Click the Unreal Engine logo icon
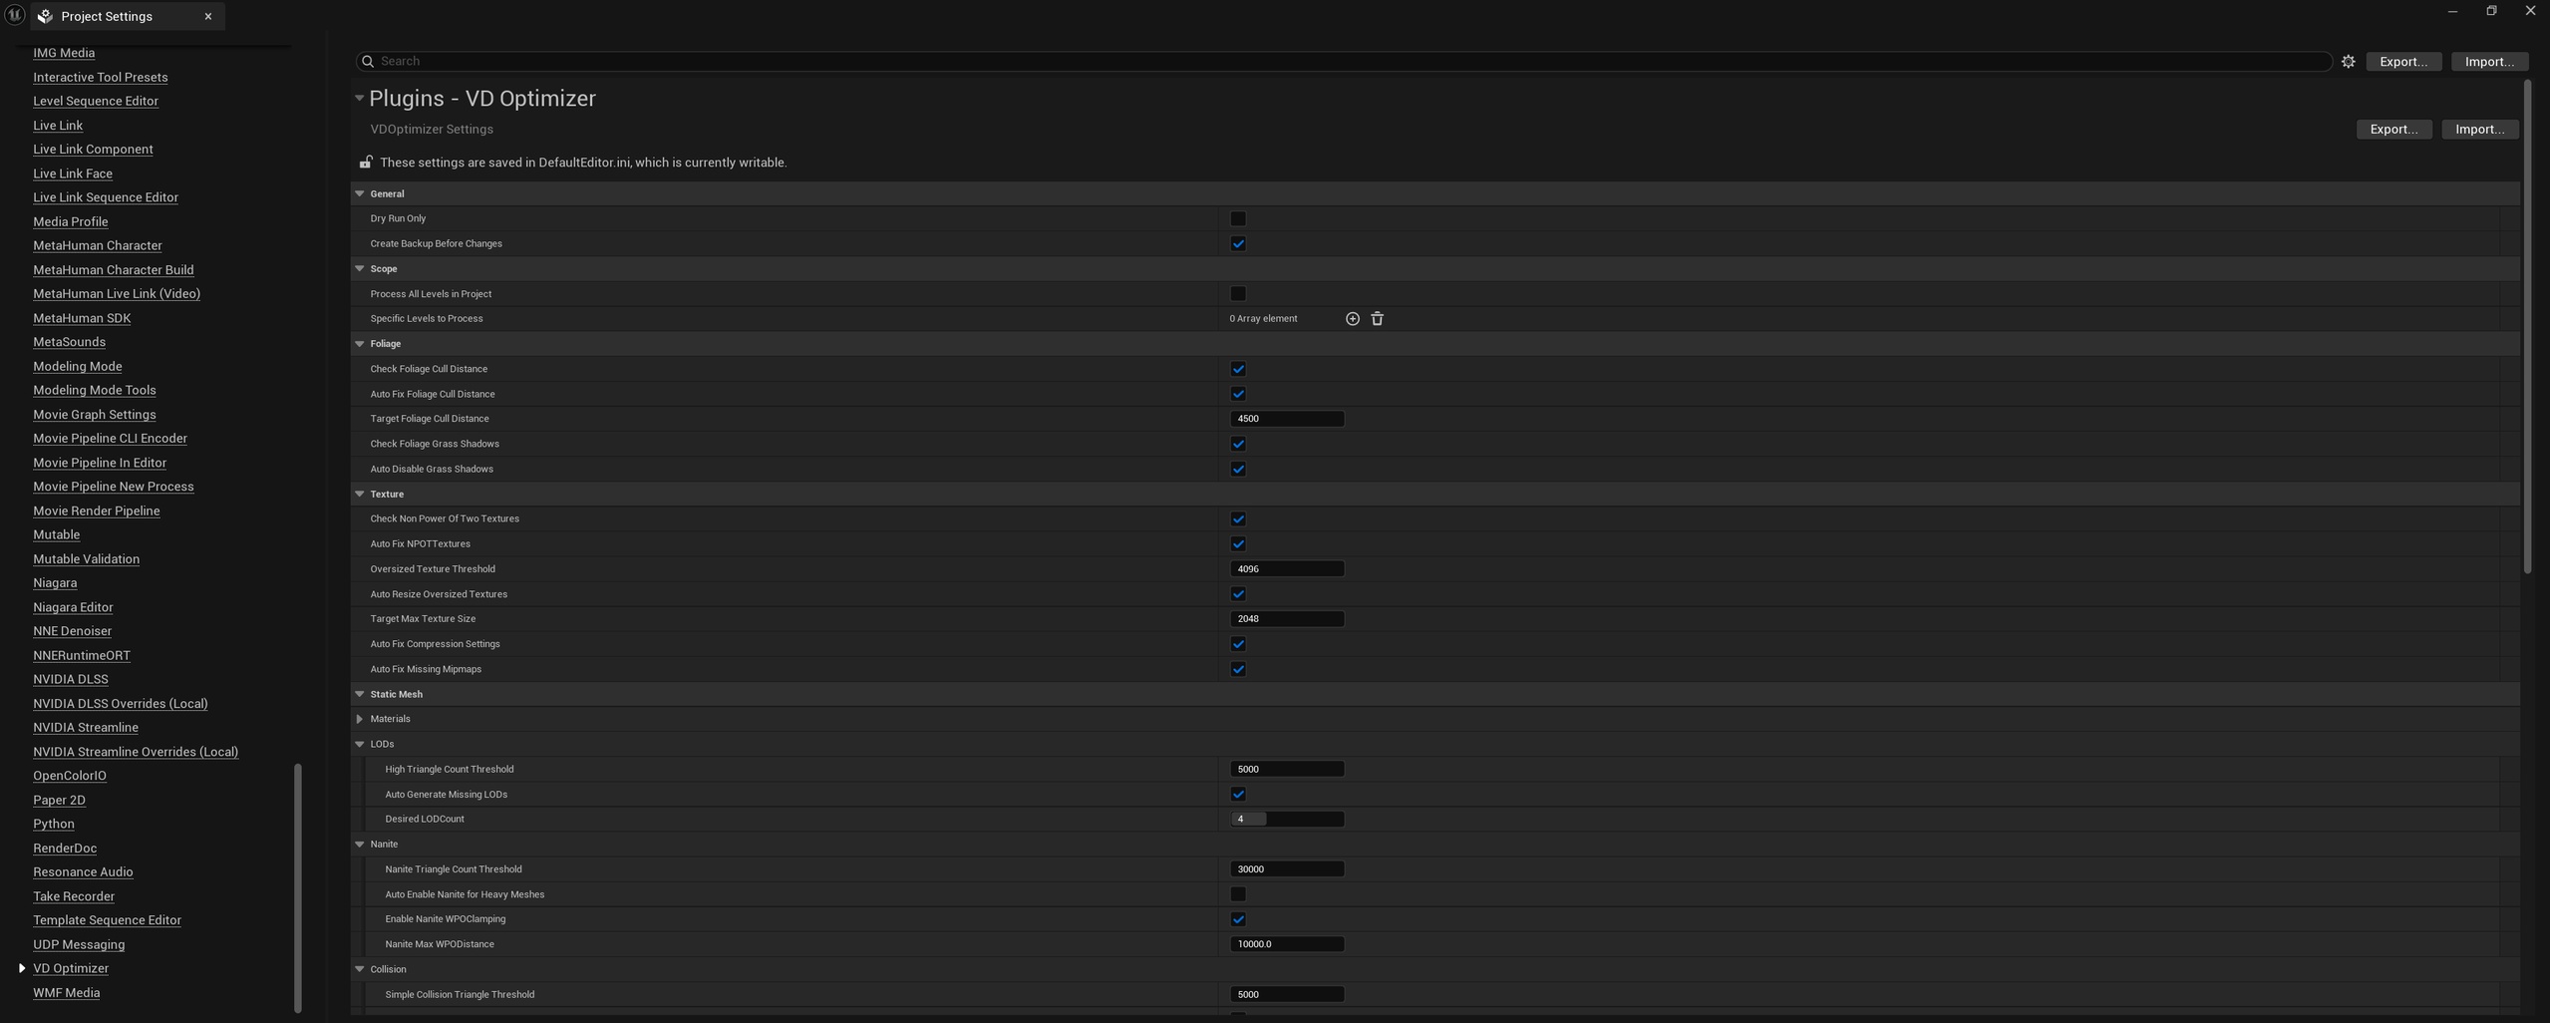Viewport: 2550px width, 1023px height. click(14, 15)
